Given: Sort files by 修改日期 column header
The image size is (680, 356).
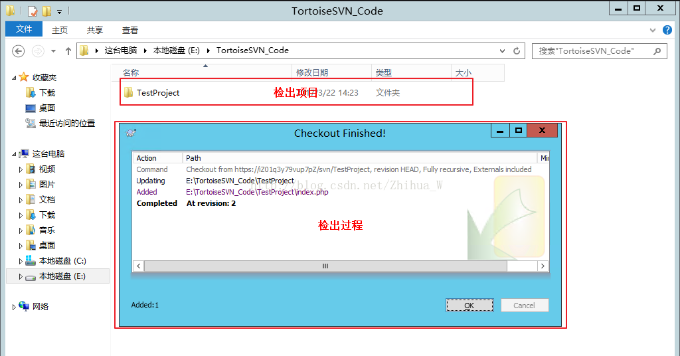Looking at the screenshot, I should point(332,73).
